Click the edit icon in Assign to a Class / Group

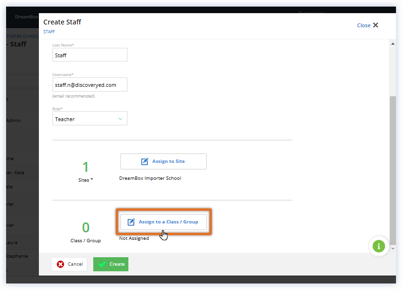point(131,222)
